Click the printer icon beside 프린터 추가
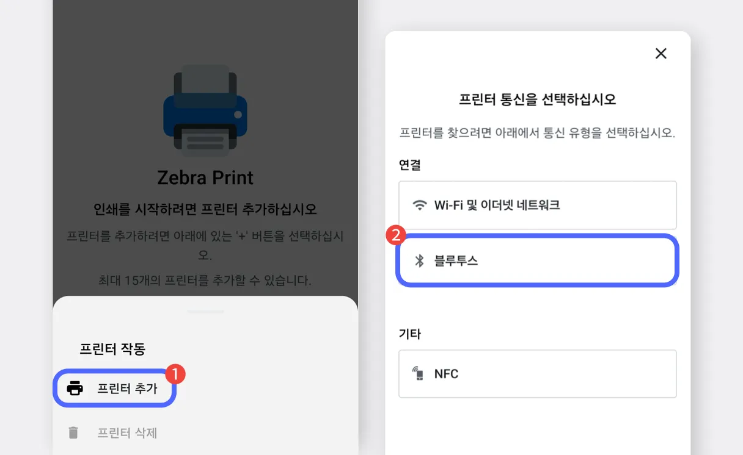This screenshot has height=455, width=743. 76,387
